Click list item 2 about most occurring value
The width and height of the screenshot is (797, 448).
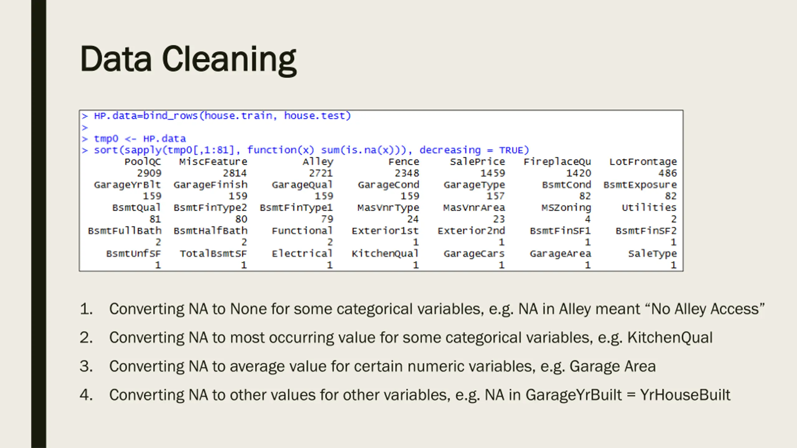click(396, 338)
